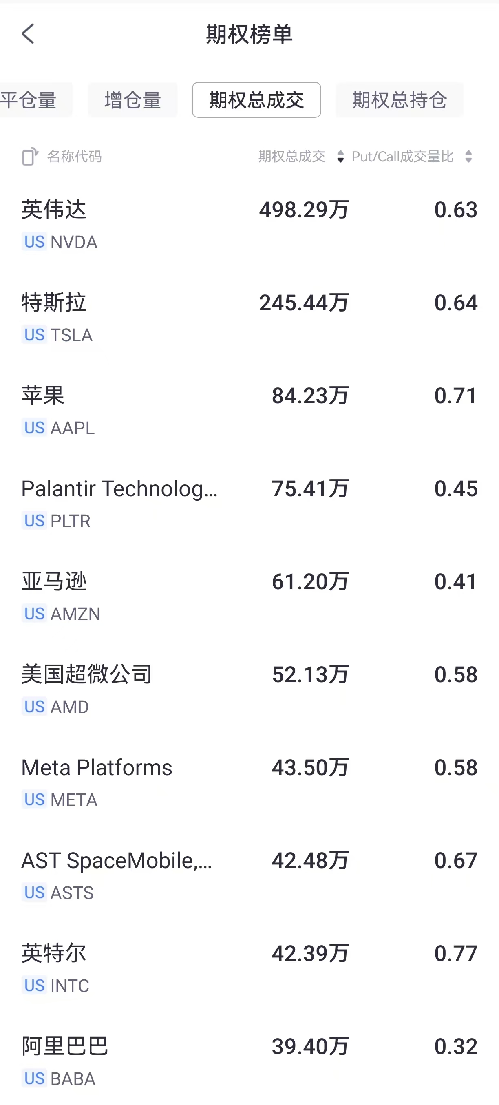Switch to the 平仓量 tab
The height and width of the screenshot is (1105, 499).
pos(30,100)
